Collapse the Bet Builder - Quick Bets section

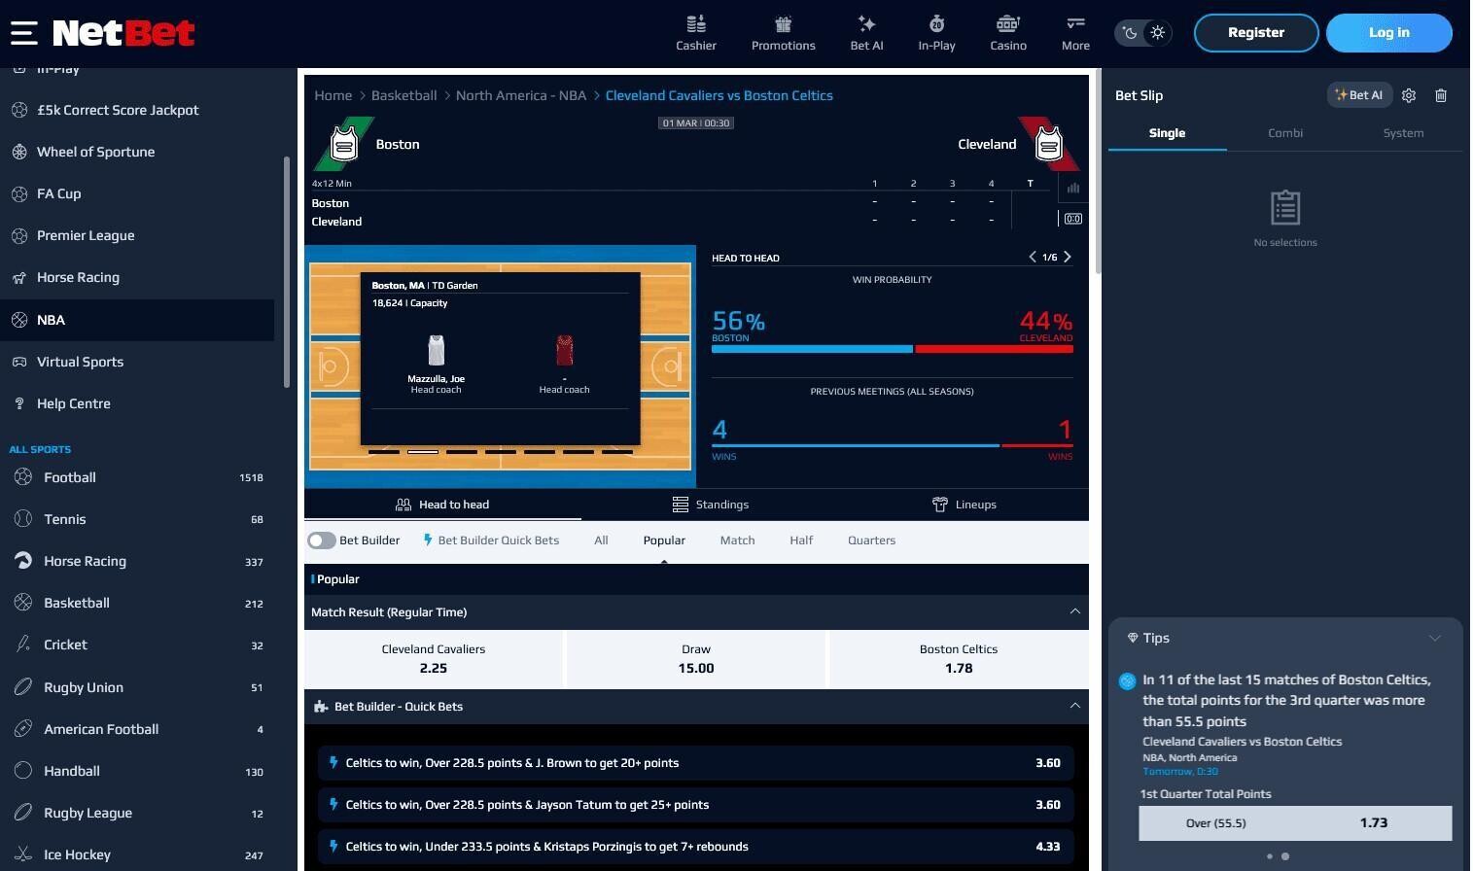(x=1074, y=706)
